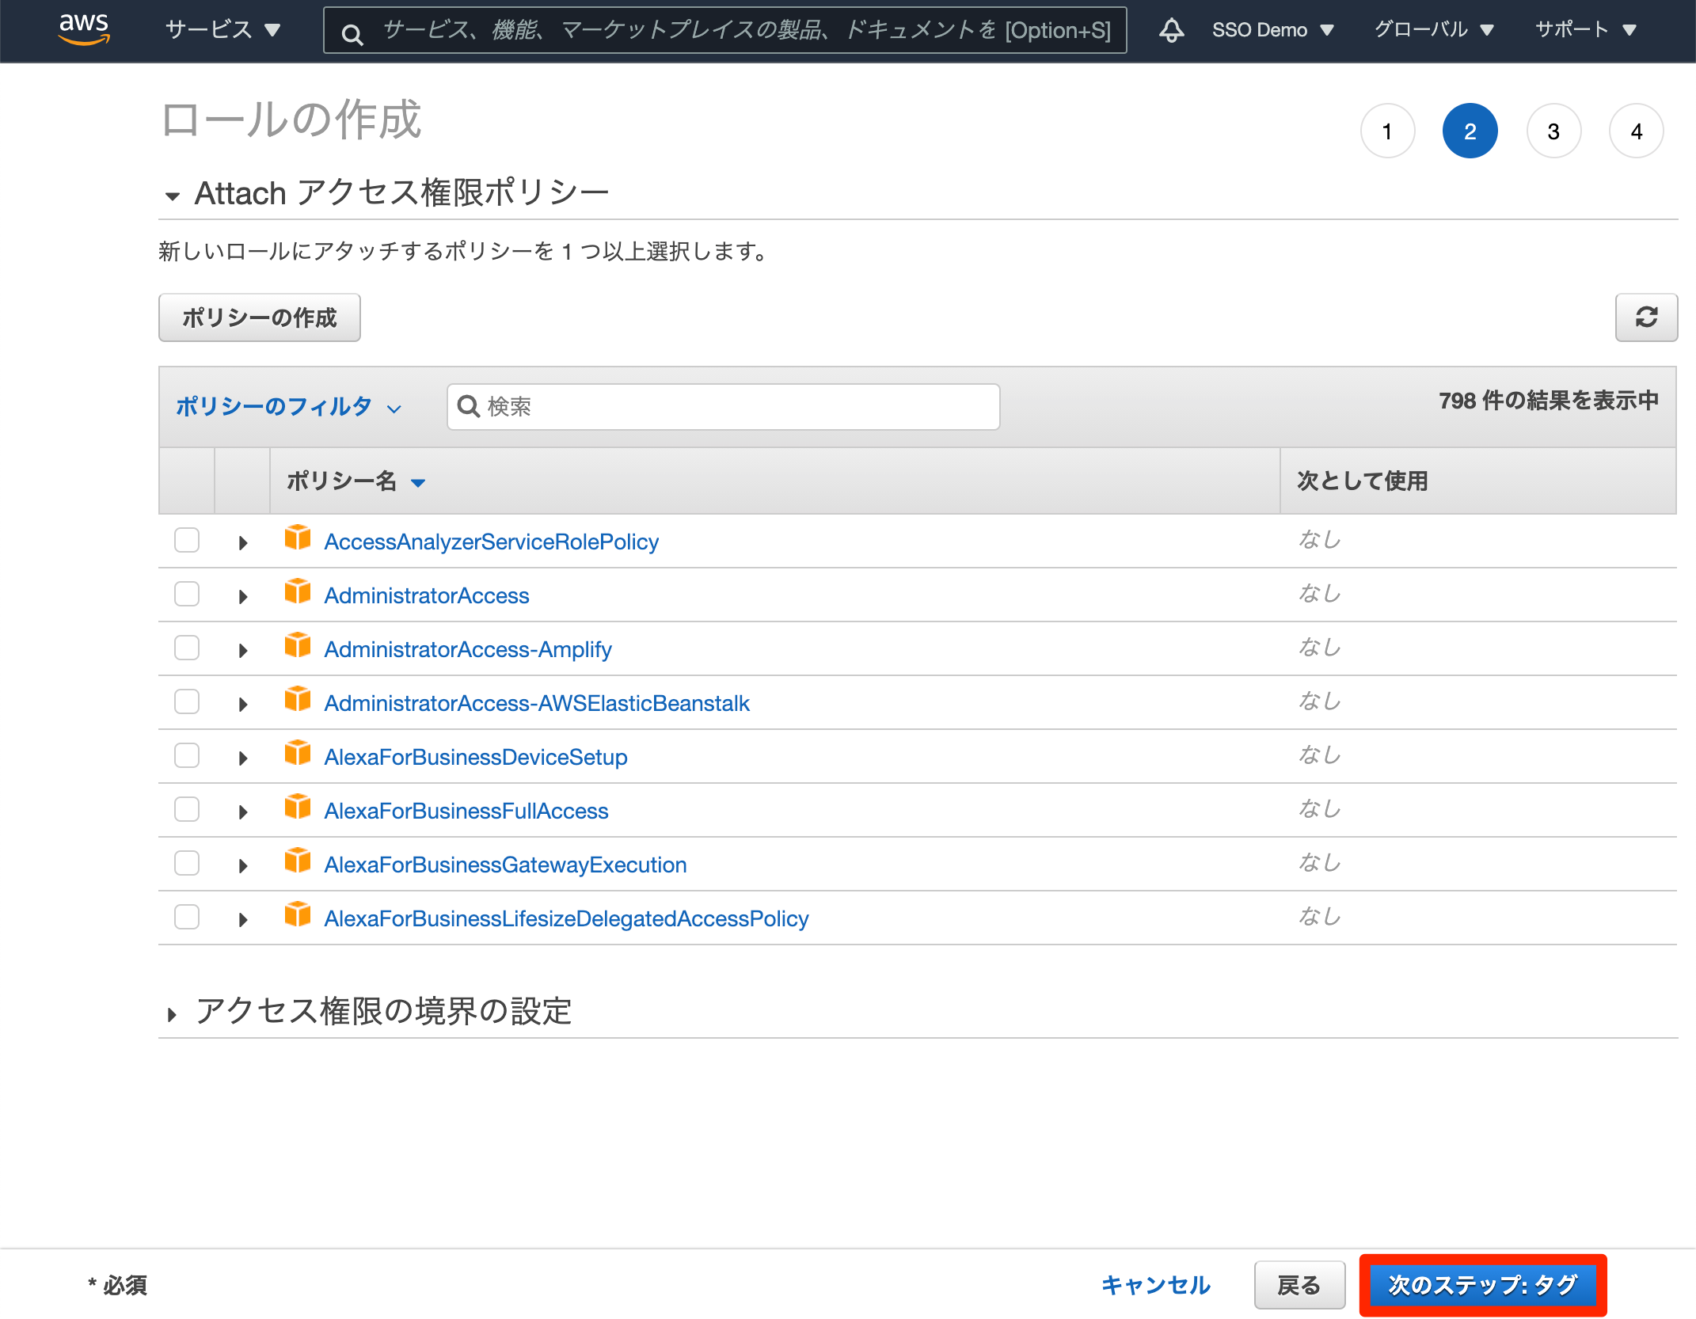Click the refresh policies icon button
The height and width of the screenshot is (1319, 1696).
tap(1646, 317)
